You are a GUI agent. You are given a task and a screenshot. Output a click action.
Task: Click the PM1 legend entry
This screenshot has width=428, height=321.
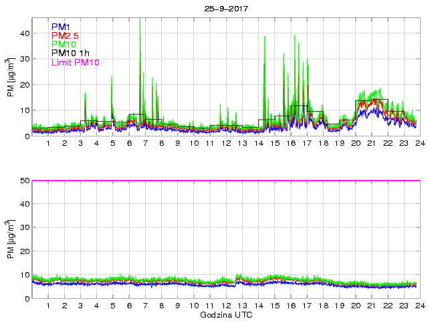tap(60, 27)
